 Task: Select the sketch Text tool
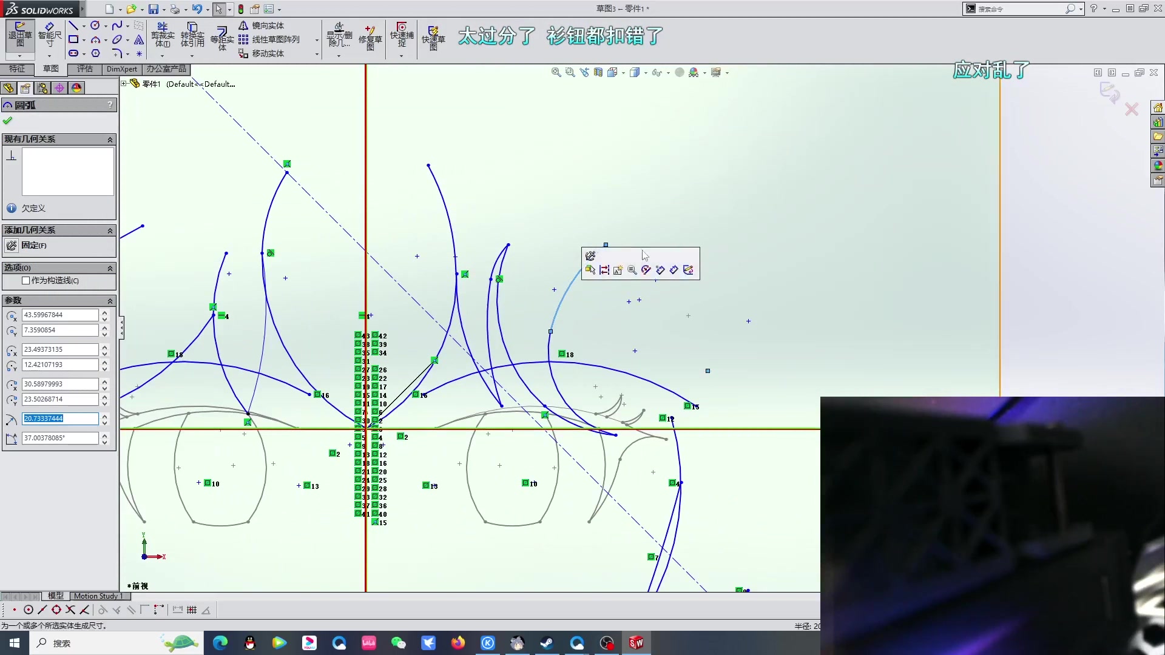(139, 39)
